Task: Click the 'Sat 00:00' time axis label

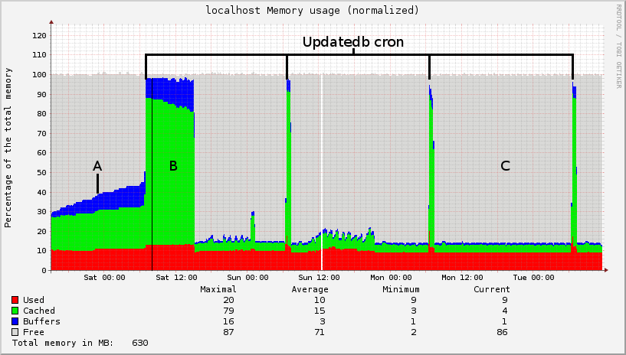Action: pyautogui.click(x=104, y=278)
